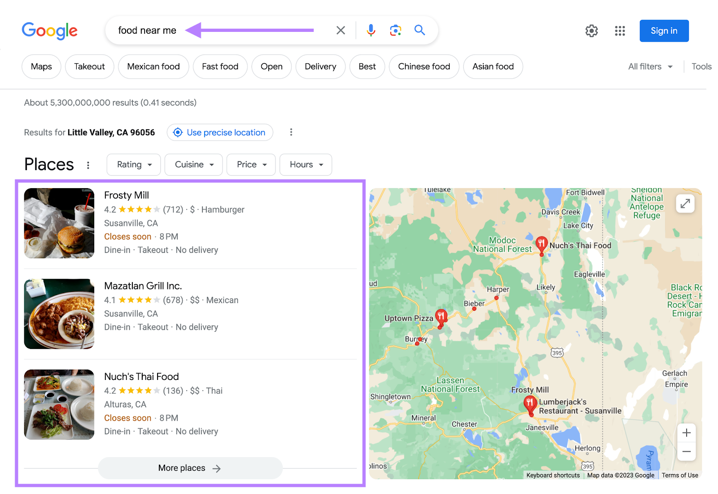Viewport: 718px width, 494px height.
Task: Enable Delivery filtering
Action: [x=320, y=66]
